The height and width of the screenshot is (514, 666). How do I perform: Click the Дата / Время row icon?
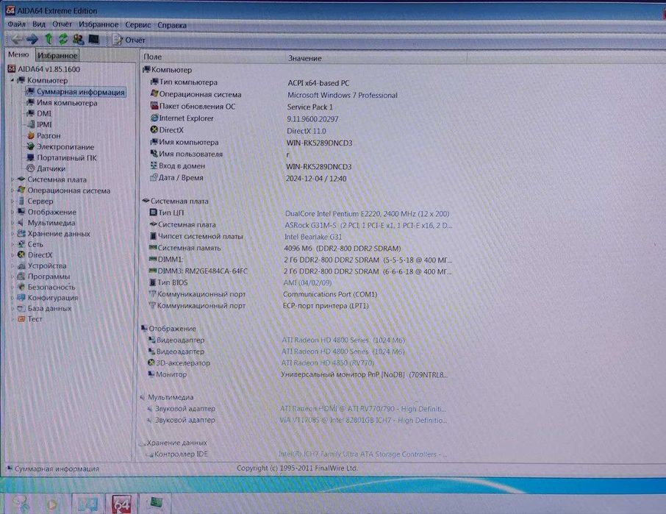pyautogui.click(x=154, y=177)
